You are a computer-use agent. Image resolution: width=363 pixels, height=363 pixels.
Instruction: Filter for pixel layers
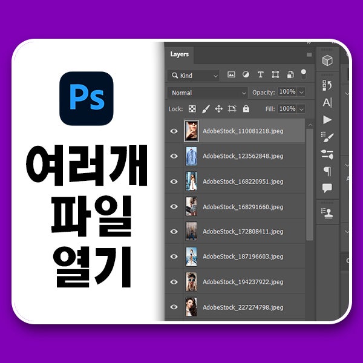[231, 74]
